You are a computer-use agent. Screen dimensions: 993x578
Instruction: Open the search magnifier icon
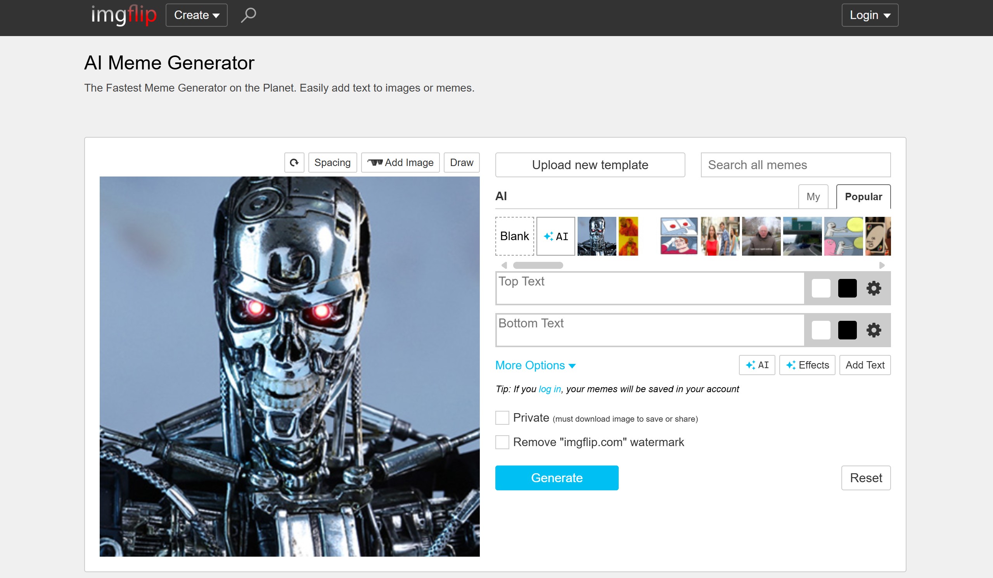pos(248,15)
